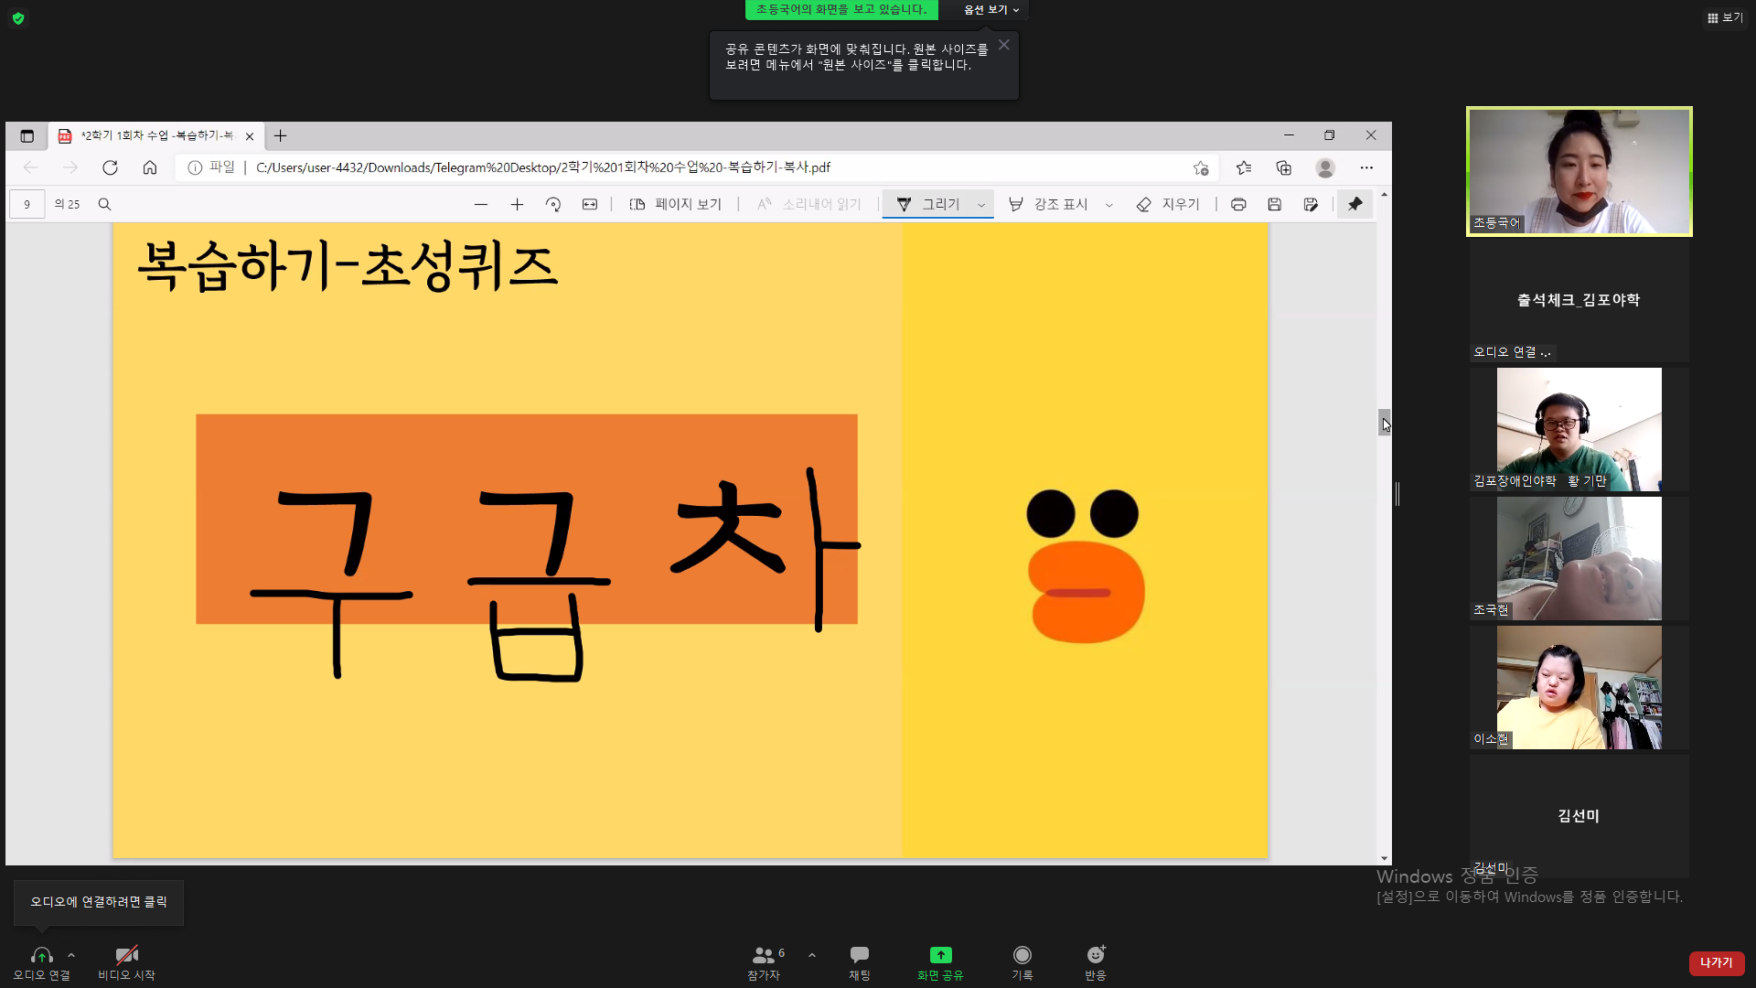Connect audio with 오디오 연결 button
Screen dimensions: 1756x988
coord(42,963)
